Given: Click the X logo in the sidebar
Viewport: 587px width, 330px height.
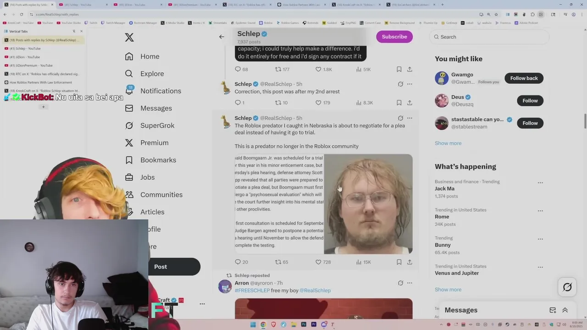Looking at the screenshot, I should (129, 38).
